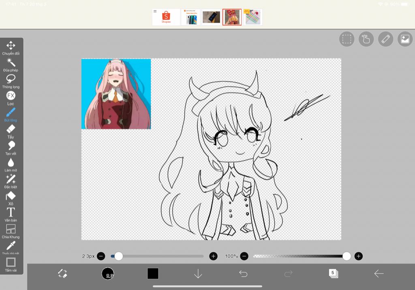Screen dimensions: 415x290
Task: Select the Chia Khung frame divider tool
Action: pos(11,232)
